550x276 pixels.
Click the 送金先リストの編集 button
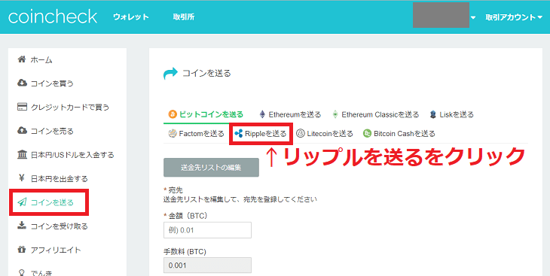pyautogui.click(x=211, y=168)
